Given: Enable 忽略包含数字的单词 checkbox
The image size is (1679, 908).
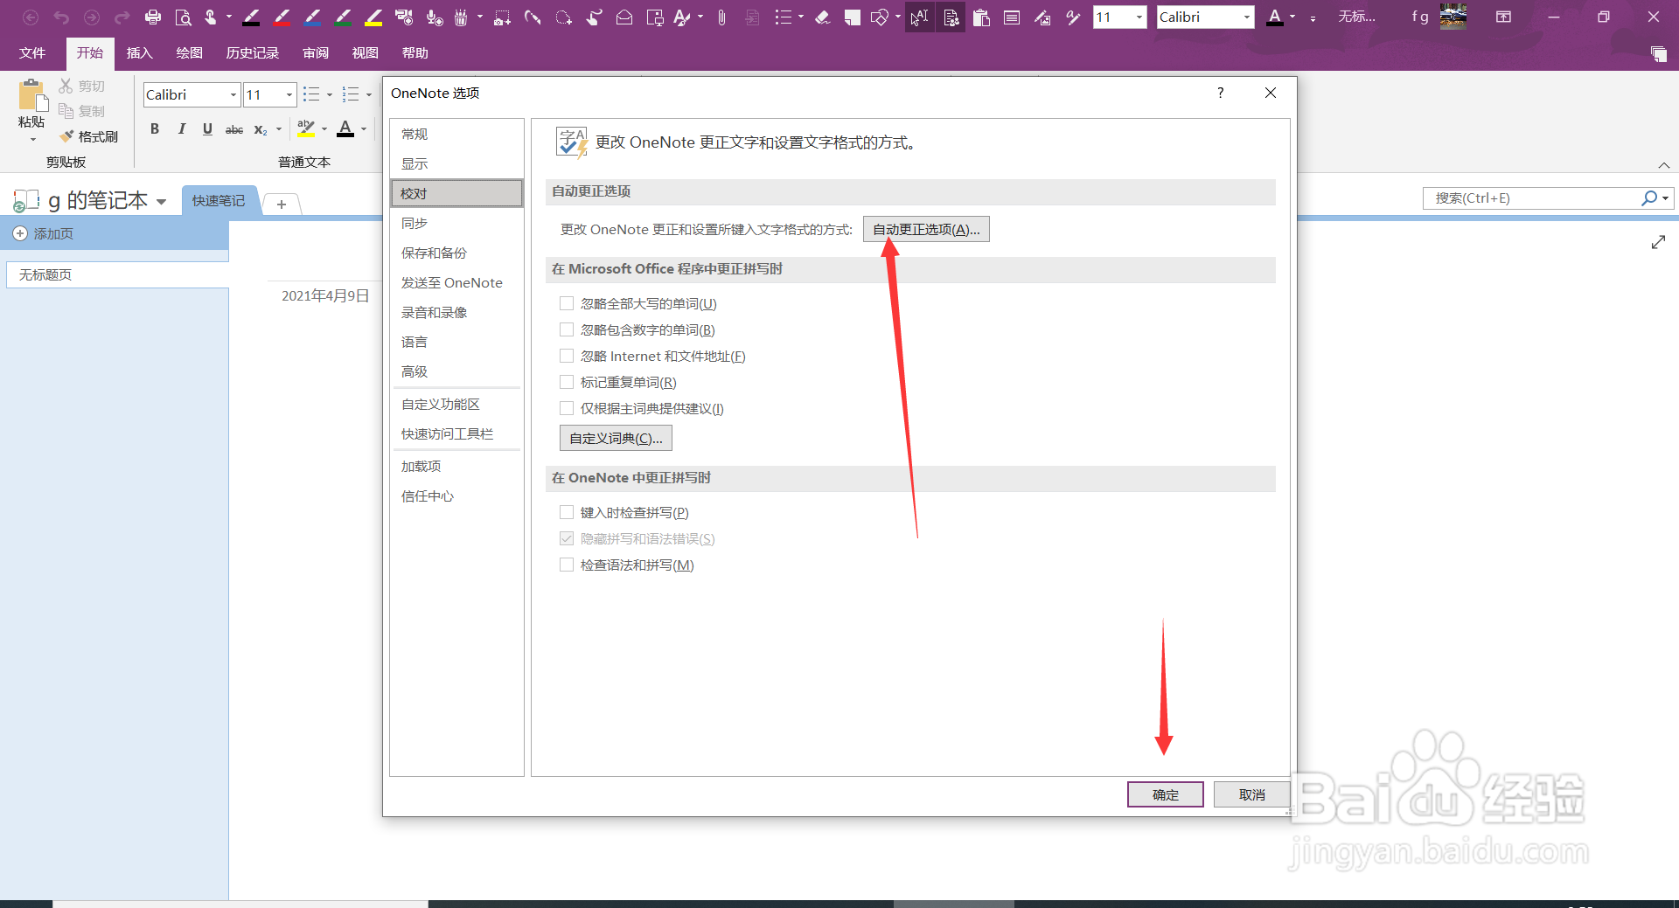Looking at the screenshot, I should coord(567,329).
